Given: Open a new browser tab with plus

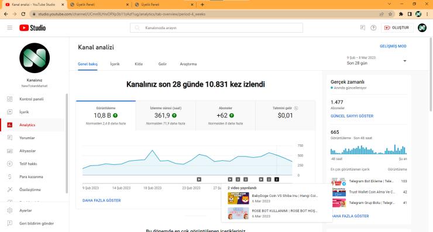Looking at the screenshot, I should pos(202,5).
